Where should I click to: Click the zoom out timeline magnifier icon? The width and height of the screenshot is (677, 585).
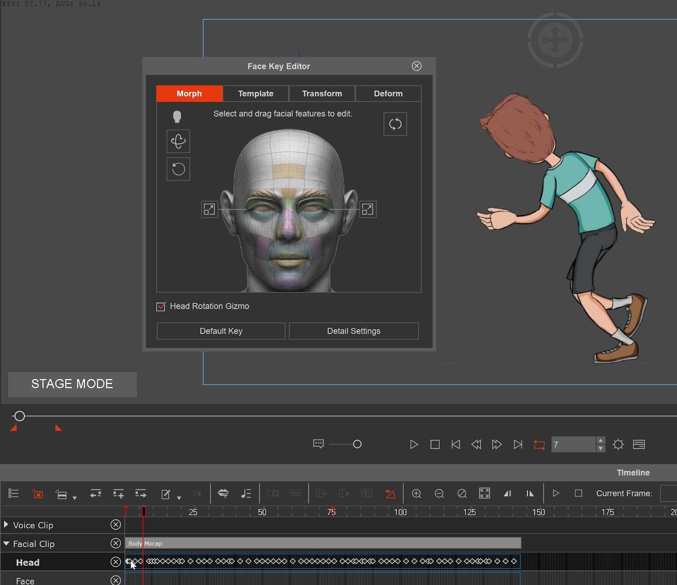tap(439, 494)
